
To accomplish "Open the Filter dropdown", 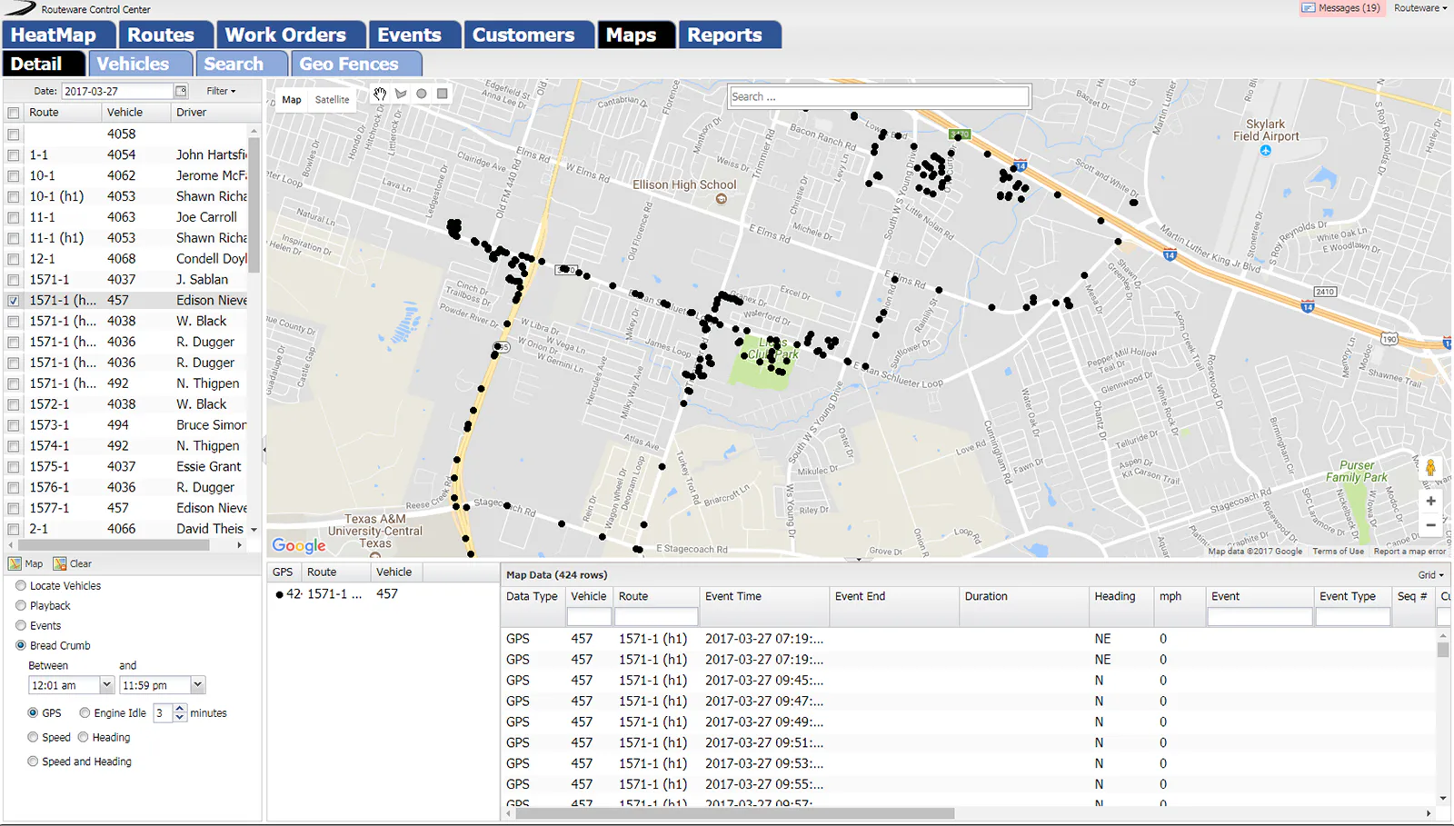I will click(221, 91).
